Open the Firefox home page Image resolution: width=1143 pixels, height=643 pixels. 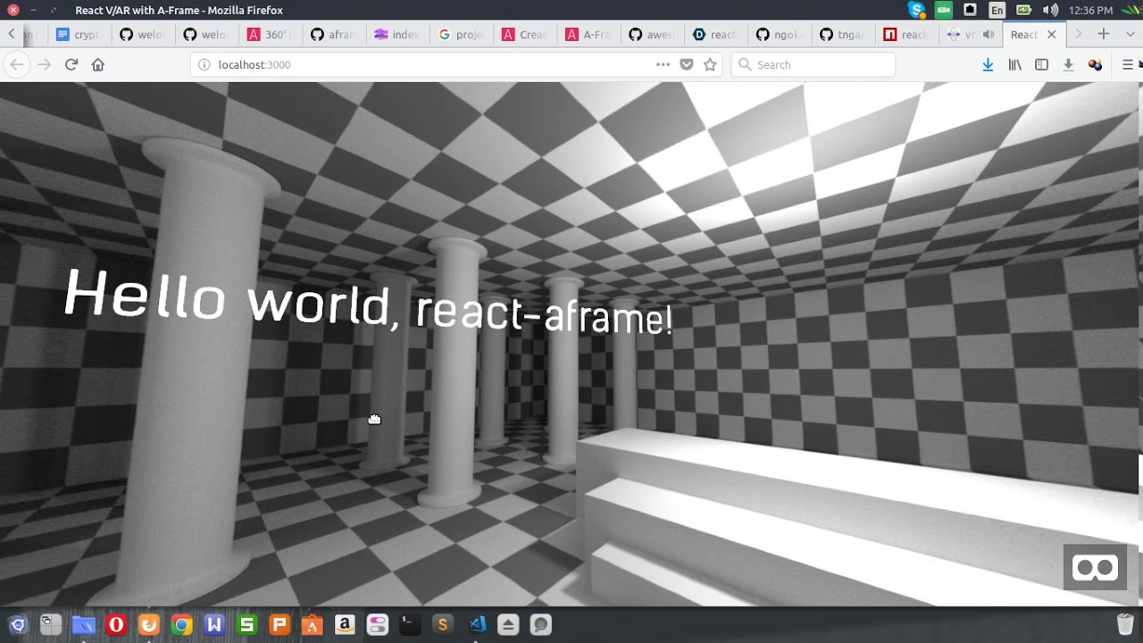98,64
